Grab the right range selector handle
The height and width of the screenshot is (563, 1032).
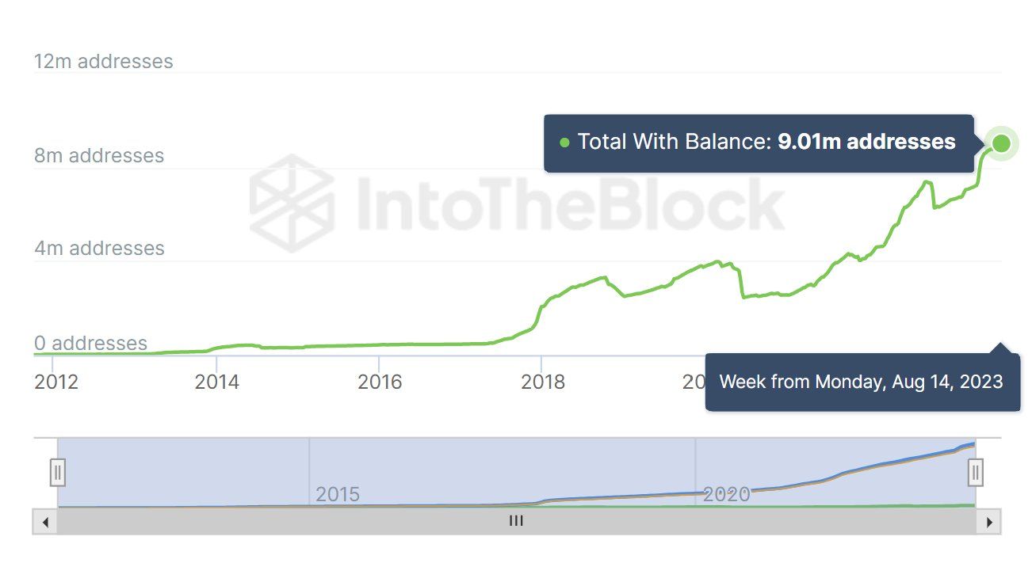click(x=976, y=473)
